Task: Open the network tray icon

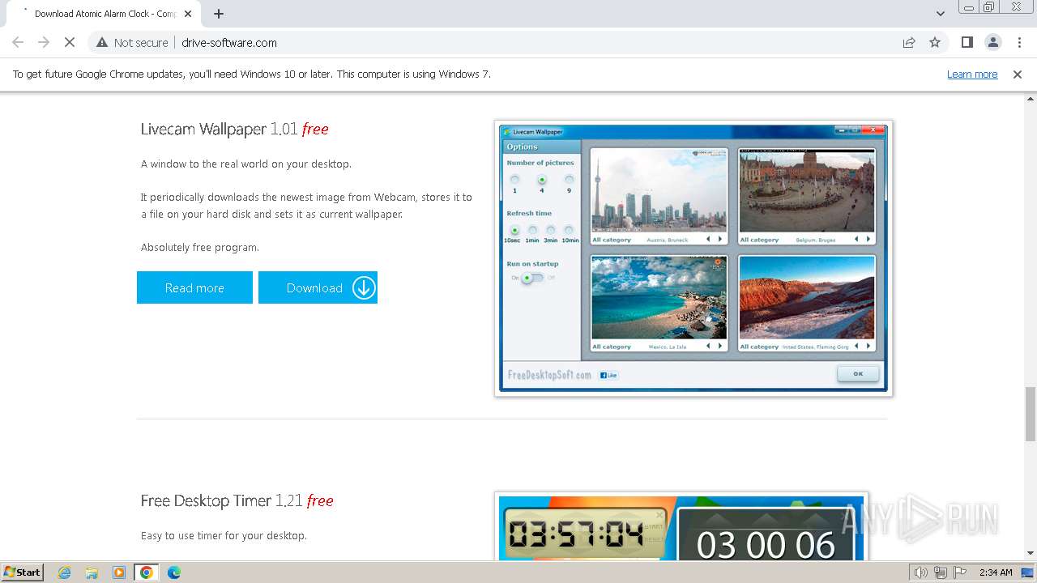Action: [941, 572]
